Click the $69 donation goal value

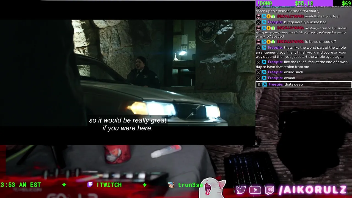point(346,3)
